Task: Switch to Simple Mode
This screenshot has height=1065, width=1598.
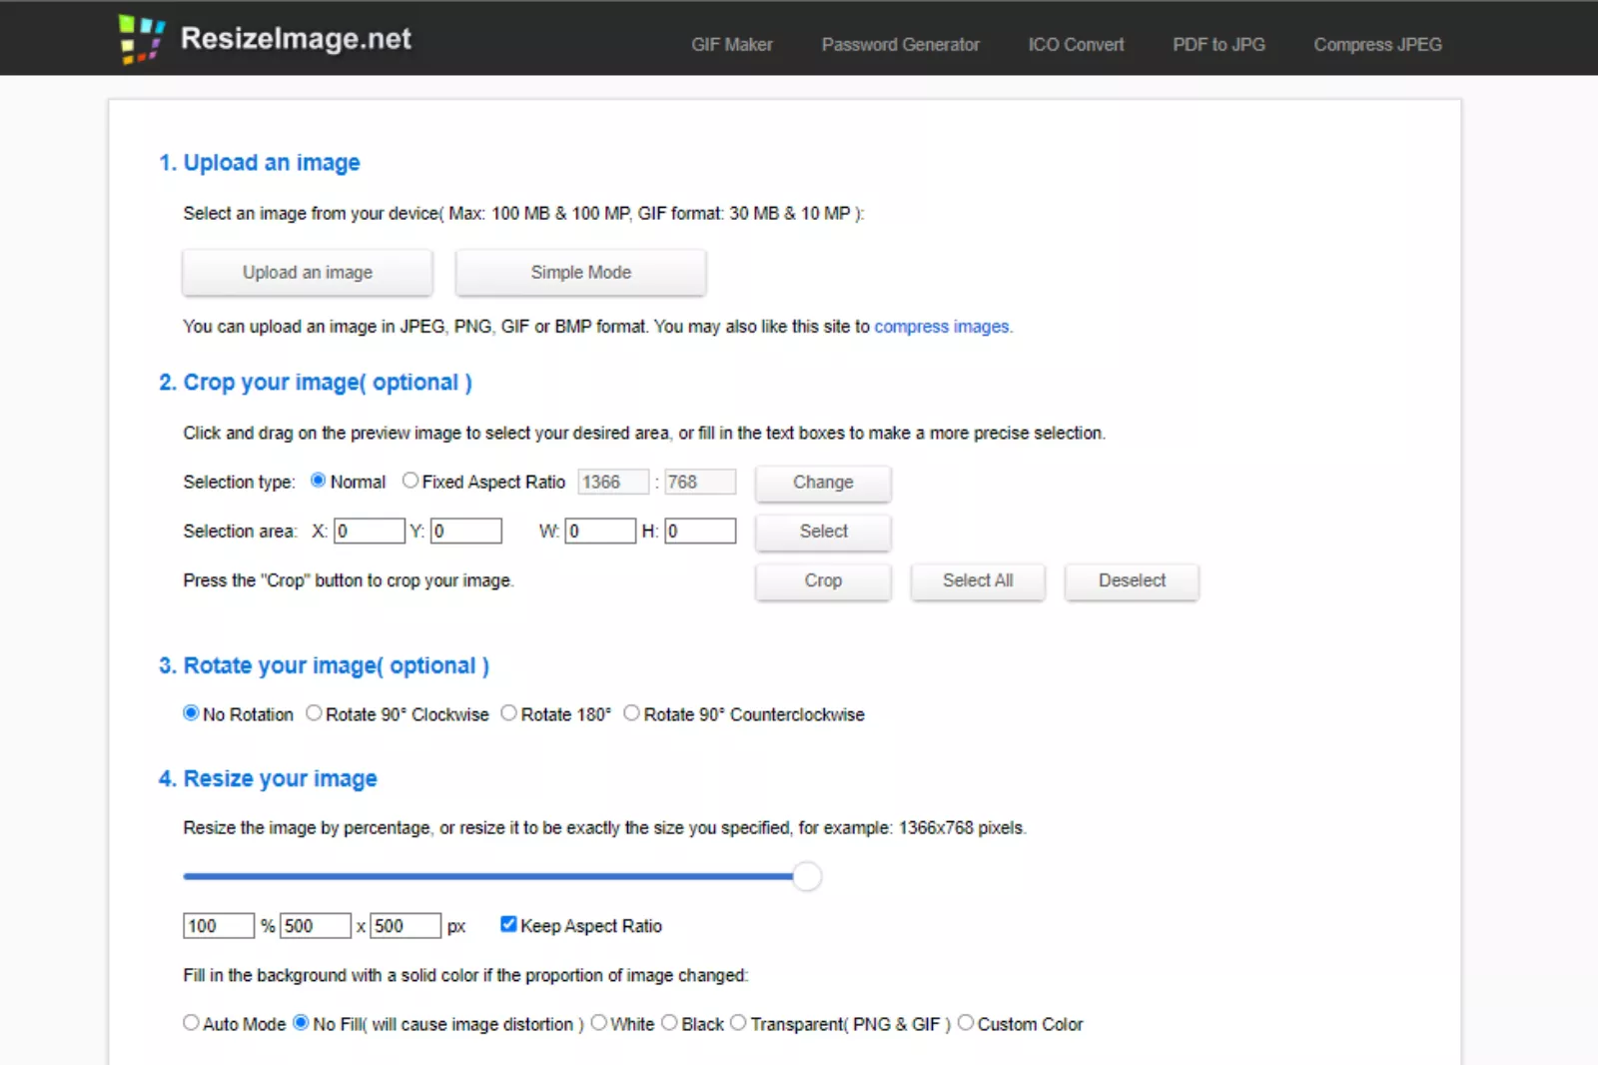Action: [x=580, y=272]
